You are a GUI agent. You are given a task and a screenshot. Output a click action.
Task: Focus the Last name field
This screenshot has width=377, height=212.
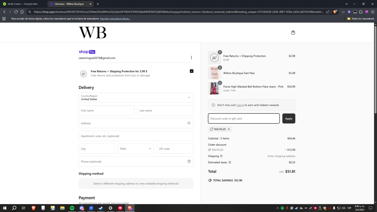(x=165, y=111)
